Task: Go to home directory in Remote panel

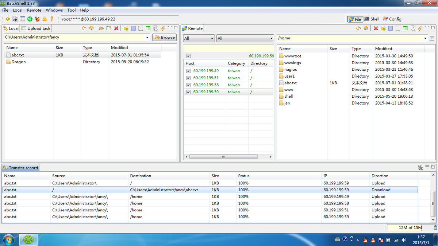Action: [366, 28]
